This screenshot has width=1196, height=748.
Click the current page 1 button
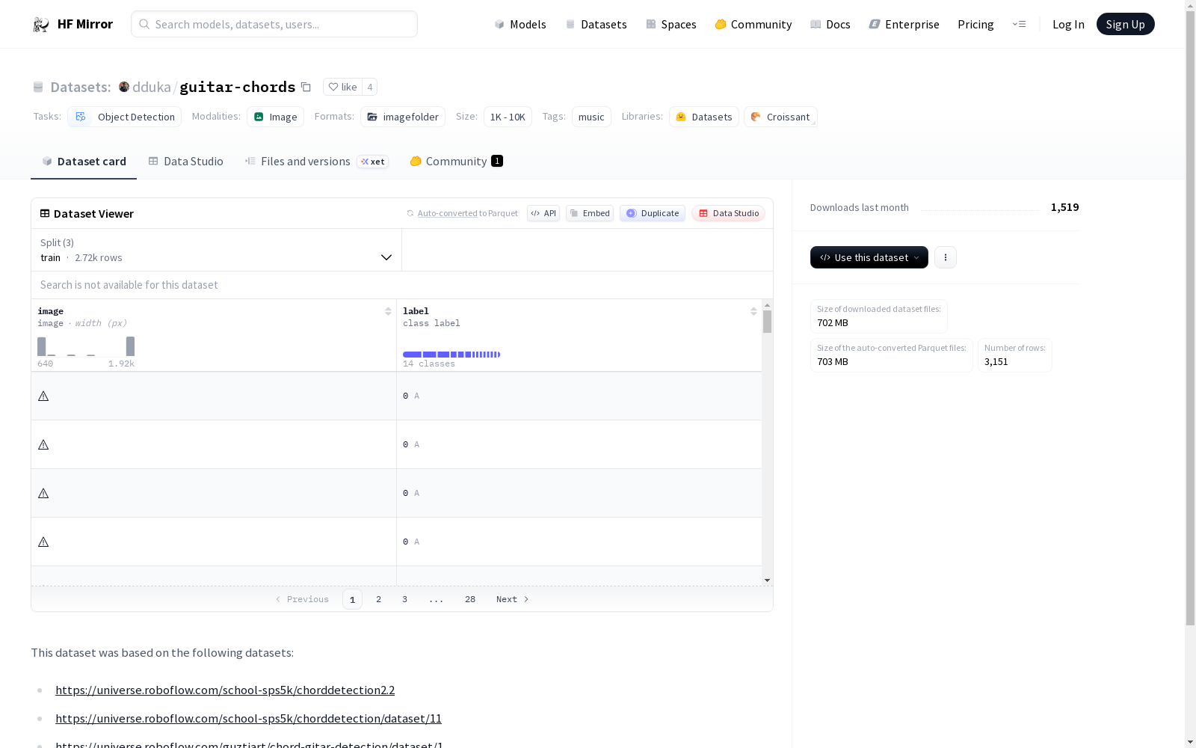pyautogui.click(x=352, y=599)
